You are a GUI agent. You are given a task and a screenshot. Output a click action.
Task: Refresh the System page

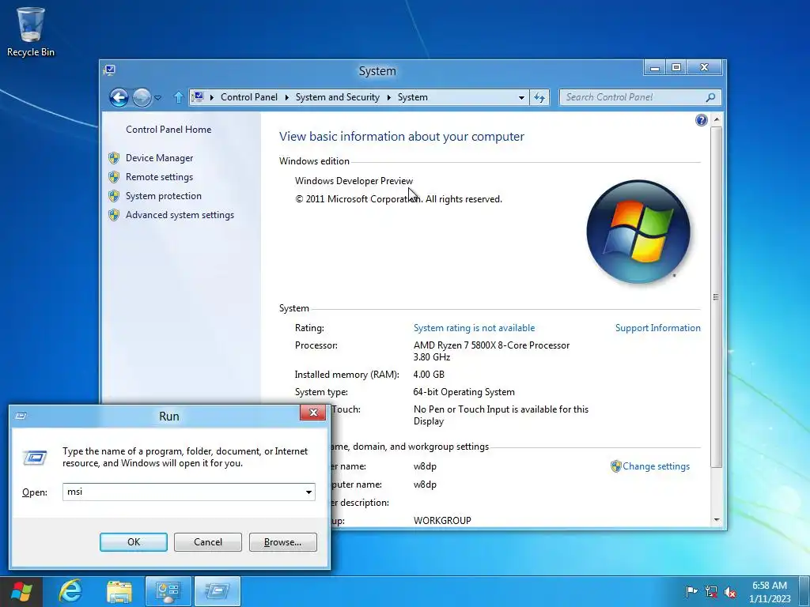(539, 97)
